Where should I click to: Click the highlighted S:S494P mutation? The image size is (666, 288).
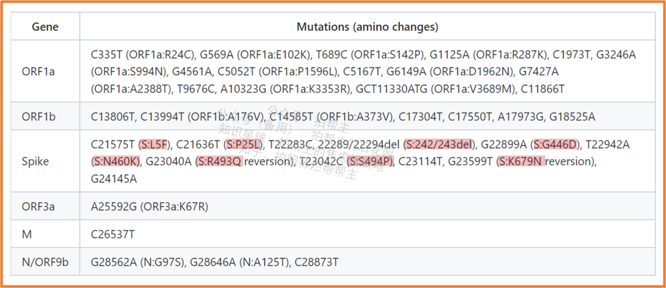[x=370, y=162]
